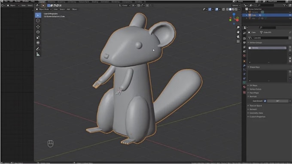Image resolution: width=292 pixels, height=164 pixels.
Task: Click the viewport navigation axis gizmo
Action: point(234,18)
